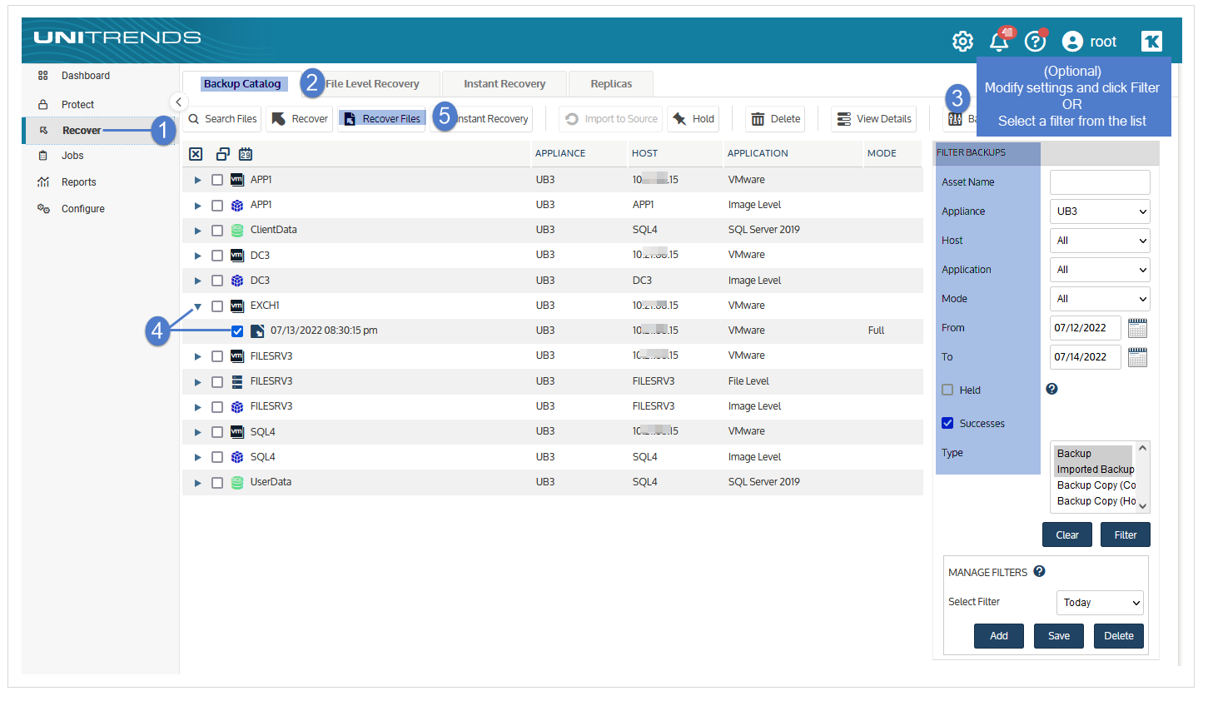Click the file-level icon for FILESRV3
The width and height of the screenshot is (1208, 701).
click(237, 382)
